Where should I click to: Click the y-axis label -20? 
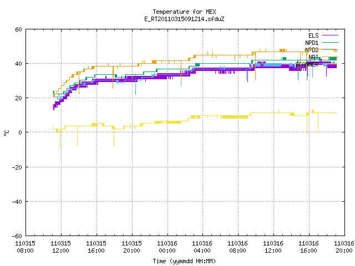click(17, 167)
